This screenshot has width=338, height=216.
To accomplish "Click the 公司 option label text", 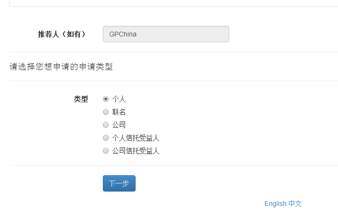I will pyautogui.click(x=119, y=125).
